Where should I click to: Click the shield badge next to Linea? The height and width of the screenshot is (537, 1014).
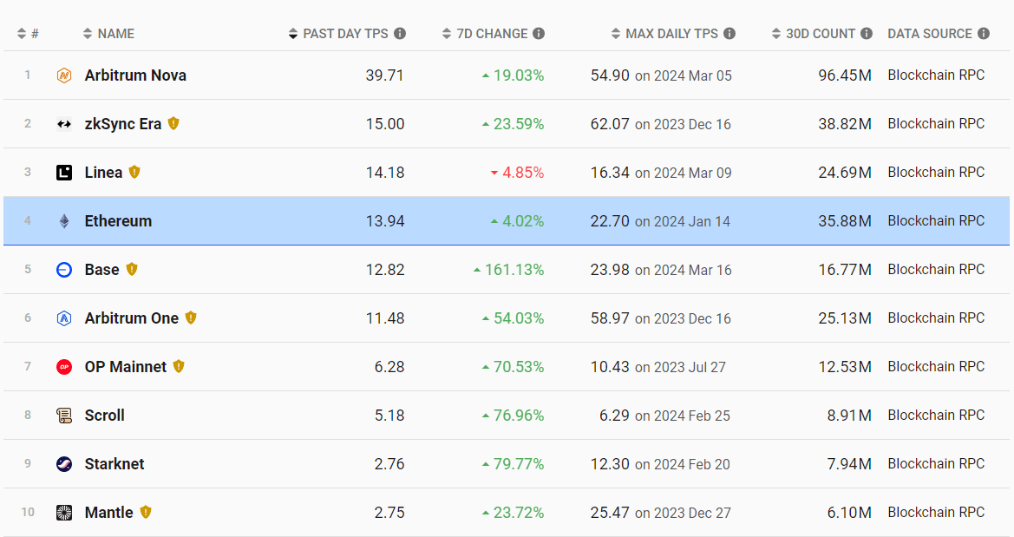click(134, 172)
